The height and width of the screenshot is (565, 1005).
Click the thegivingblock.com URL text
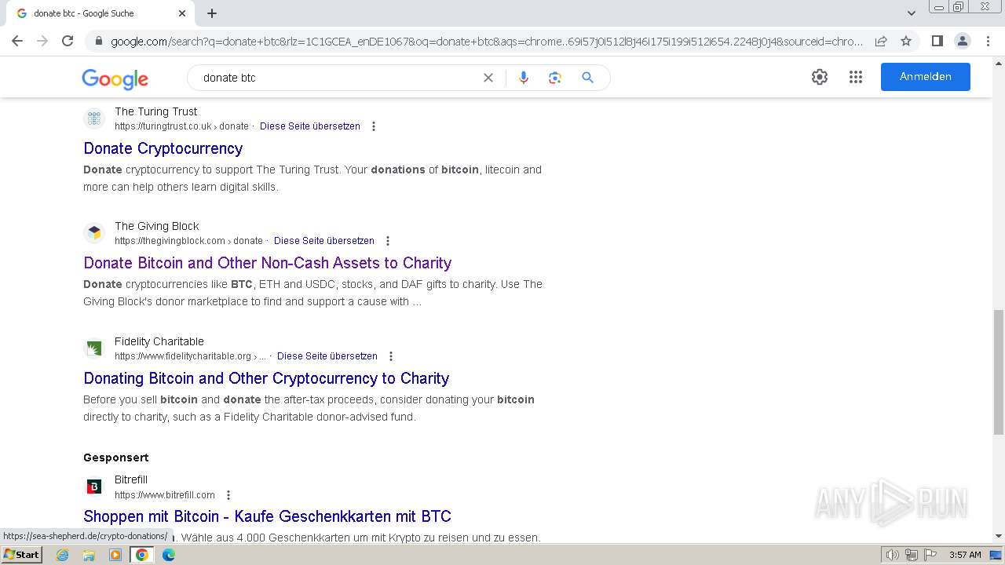coord(188,241)
